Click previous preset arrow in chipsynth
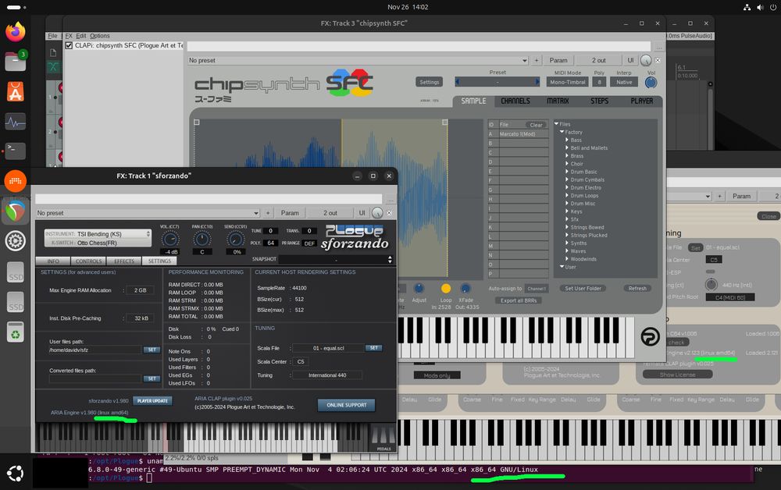Screen dimensions: 781x490 (458, 82)
